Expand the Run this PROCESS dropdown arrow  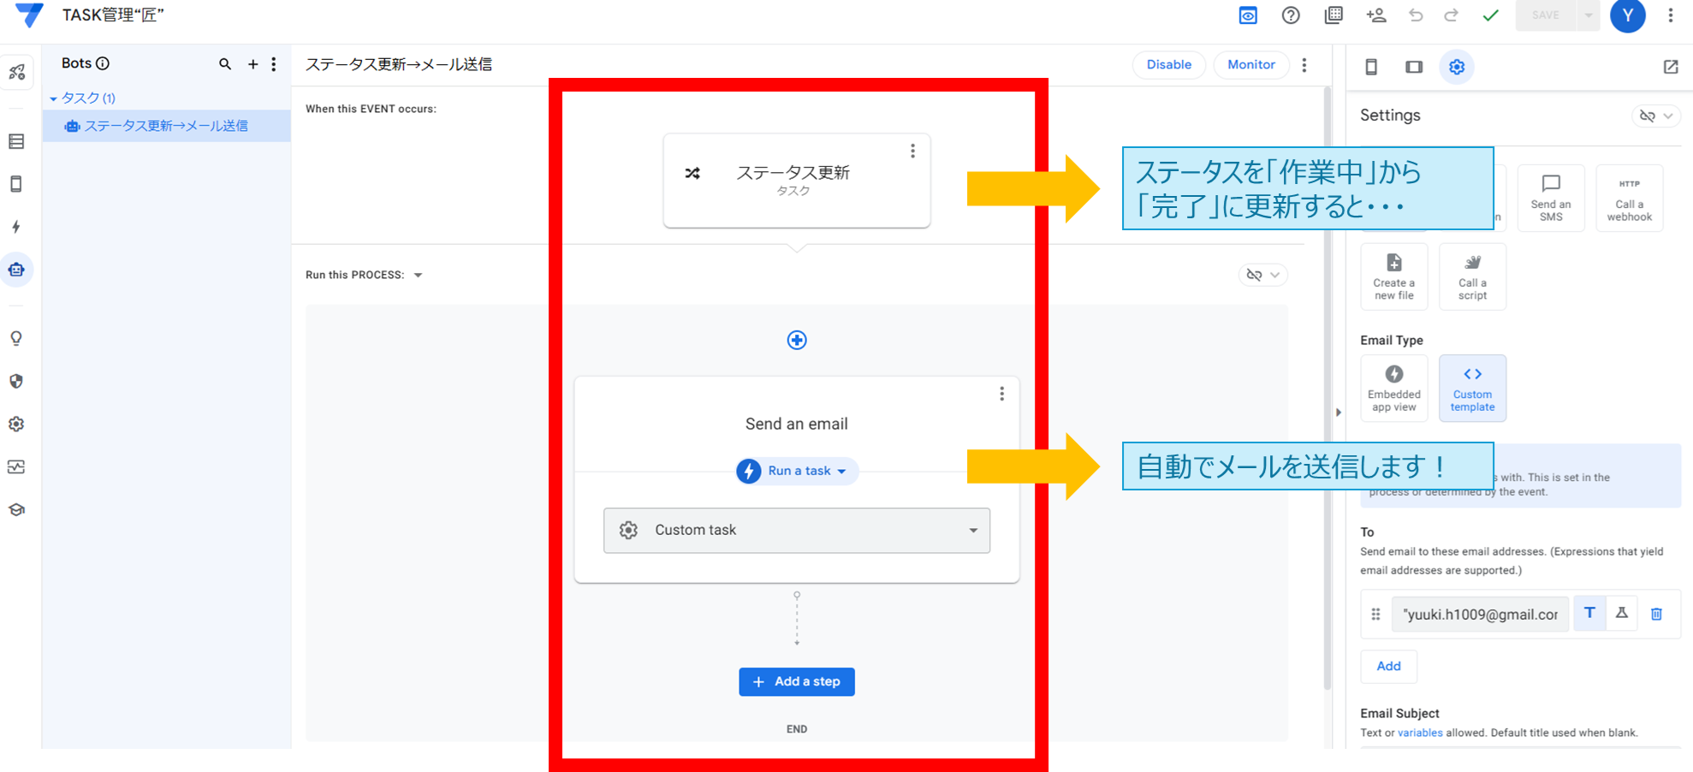point(419,275)
